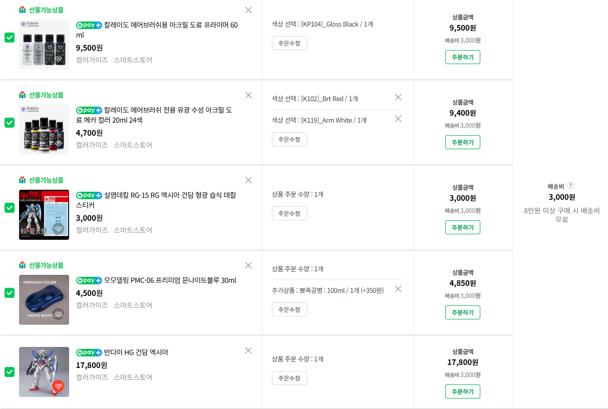This screenshot has width=608, height=409.
Task: Click wishlist heart on Exia decal thumbnail
Action: pos(59,229)
